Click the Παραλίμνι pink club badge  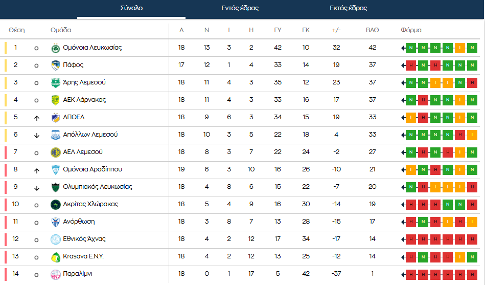(x=55, y=274)
